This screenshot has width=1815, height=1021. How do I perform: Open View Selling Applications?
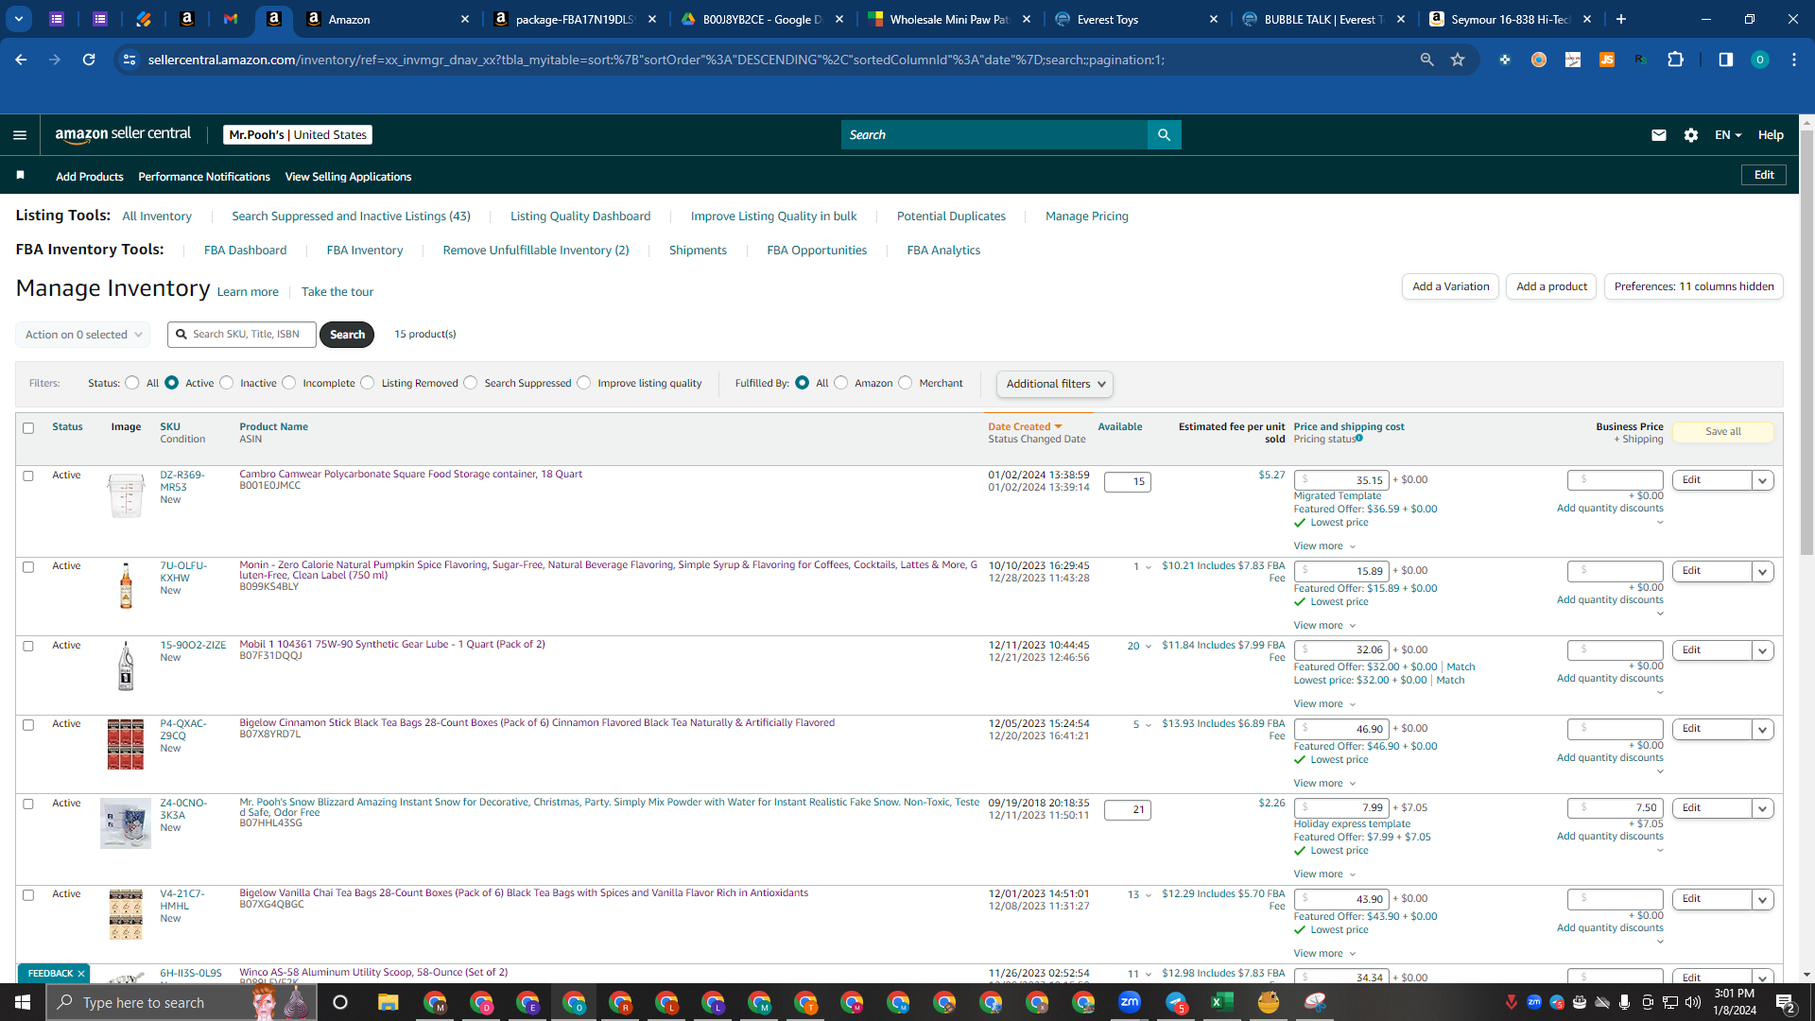tap(348, 177)
